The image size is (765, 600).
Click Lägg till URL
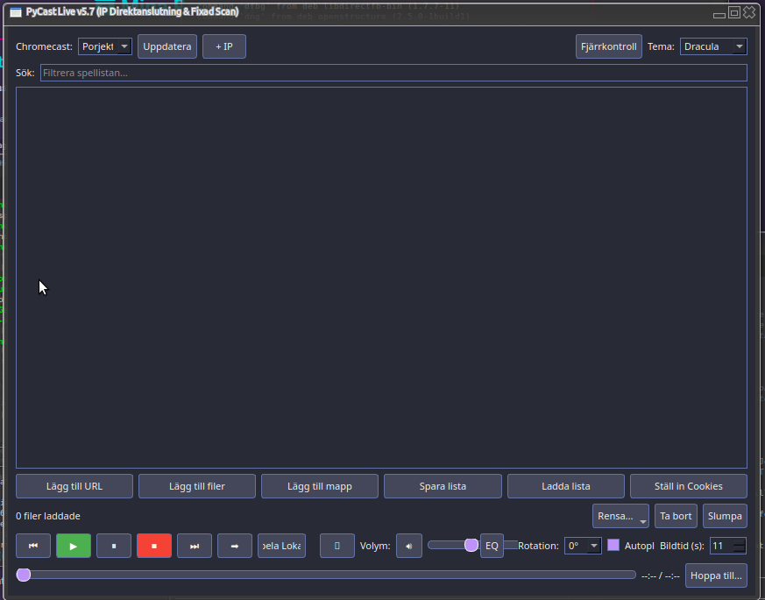coord(74,486)
